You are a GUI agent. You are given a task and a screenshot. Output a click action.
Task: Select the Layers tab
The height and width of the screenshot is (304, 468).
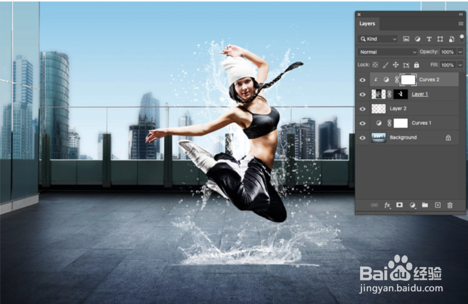click(367, 23)
